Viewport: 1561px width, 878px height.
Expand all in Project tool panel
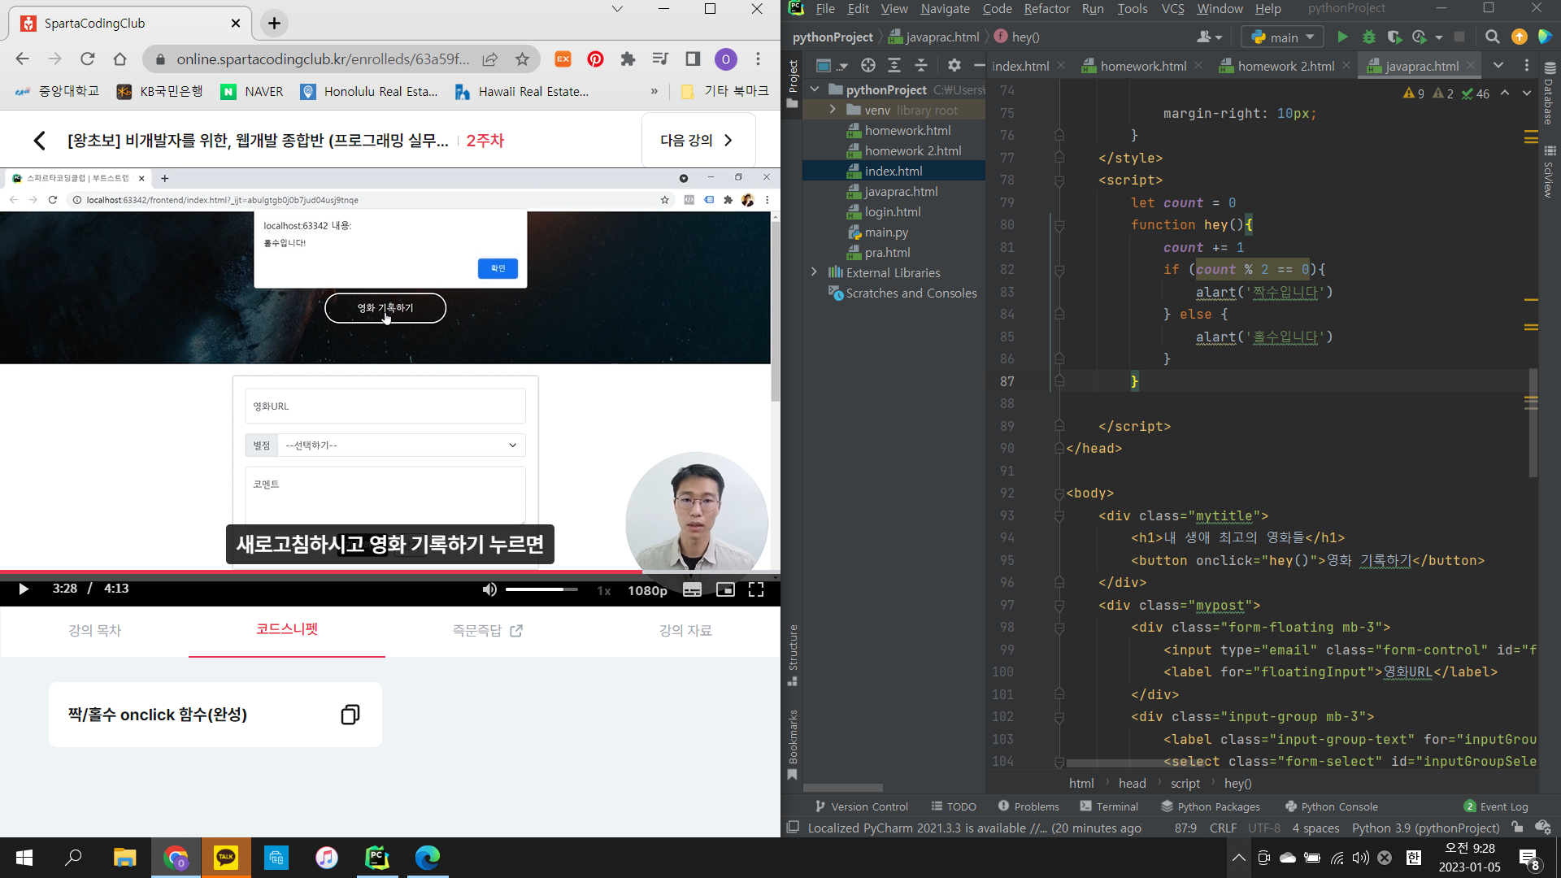[894, 66]
